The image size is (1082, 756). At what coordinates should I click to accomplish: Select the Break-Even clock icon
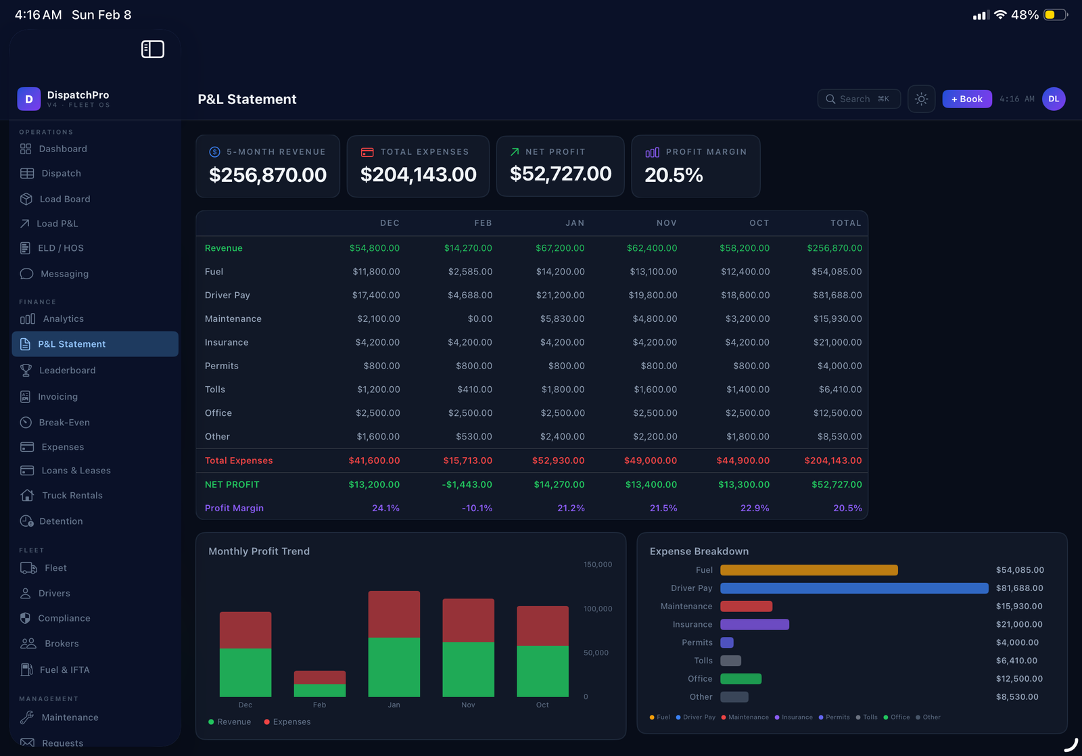pos(26,423)
